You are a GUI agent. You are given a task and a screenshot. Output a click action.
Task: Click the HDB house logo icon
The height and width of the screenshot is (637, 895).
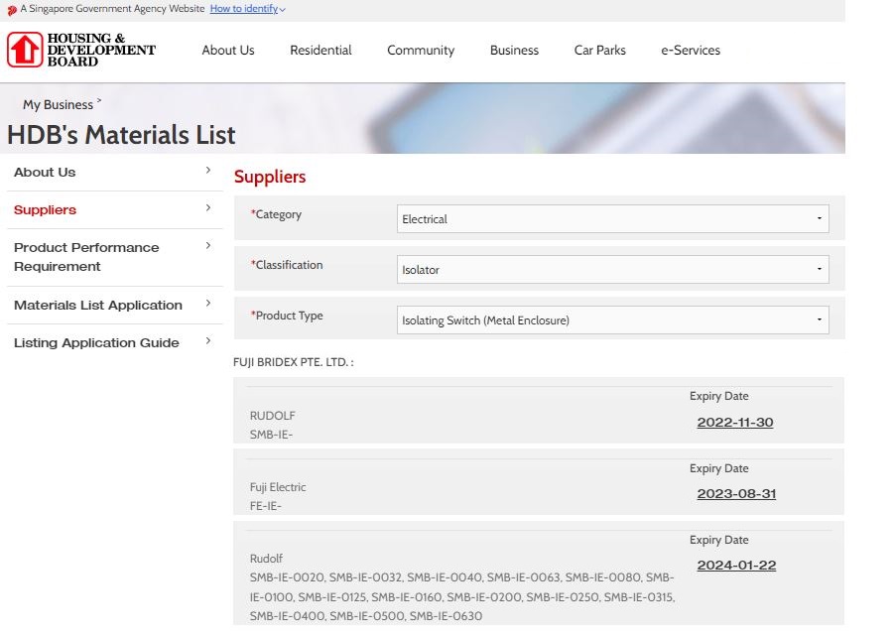pyautogui.click(x=25, y=50)
